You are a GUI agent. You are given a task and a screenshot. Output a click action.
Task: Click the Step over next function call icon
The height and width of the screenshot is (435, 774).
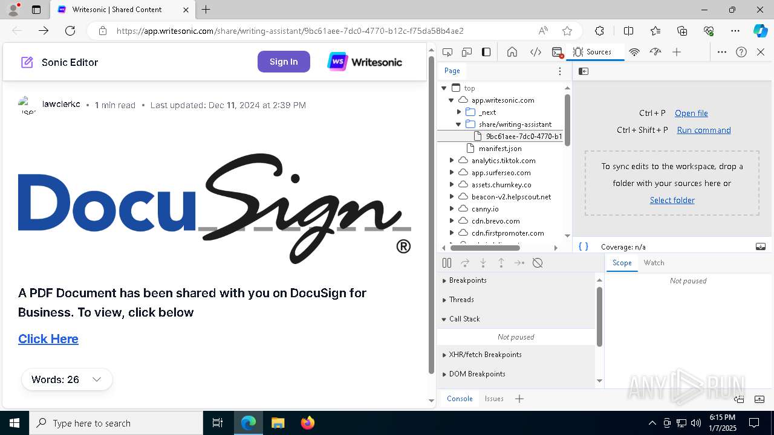tap(465, 263)
